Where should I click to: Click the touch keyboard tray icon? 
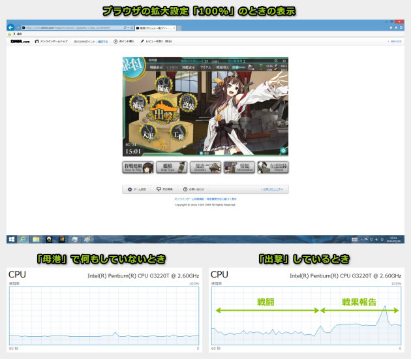(354, 240)
